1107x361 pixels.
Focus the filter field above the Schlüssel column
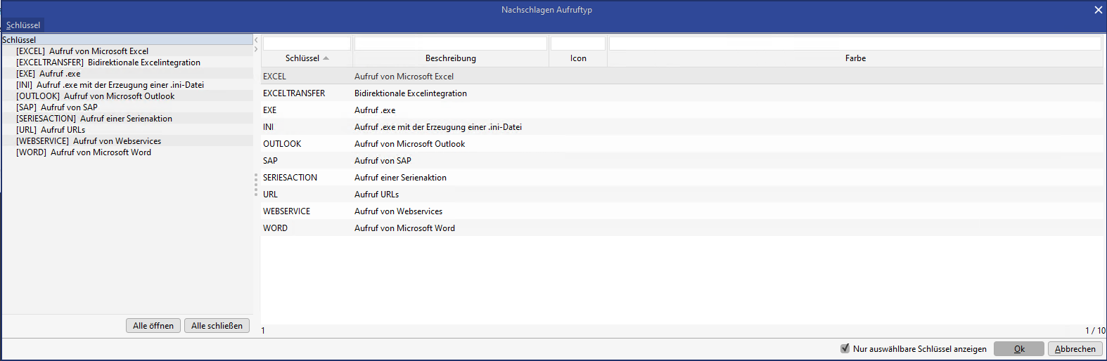click(307, 44)
